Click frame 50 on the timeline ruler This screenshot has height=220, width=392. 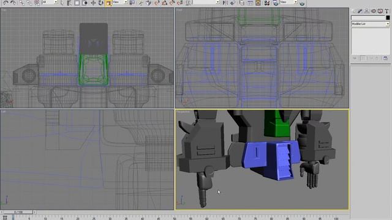point(175,218)
